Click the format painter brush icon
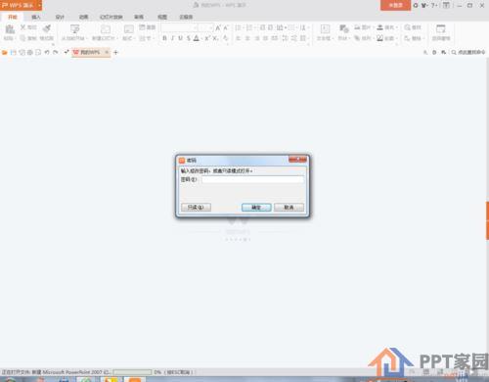489x382 pixels. point(47,28)
